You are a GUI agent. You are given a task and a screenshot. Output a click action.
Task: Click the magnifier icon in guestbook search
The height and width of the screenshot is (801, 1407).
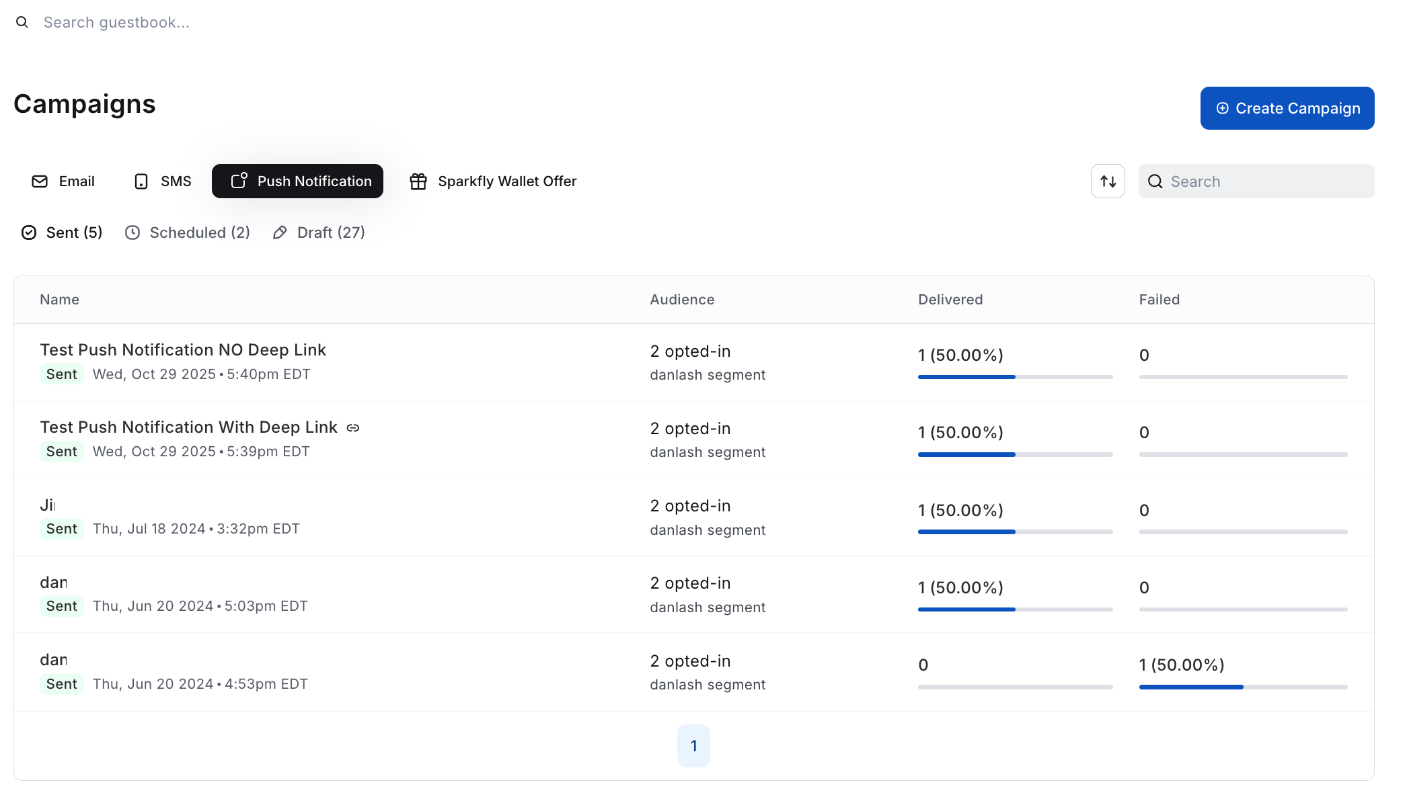click(x=22, y=22)
